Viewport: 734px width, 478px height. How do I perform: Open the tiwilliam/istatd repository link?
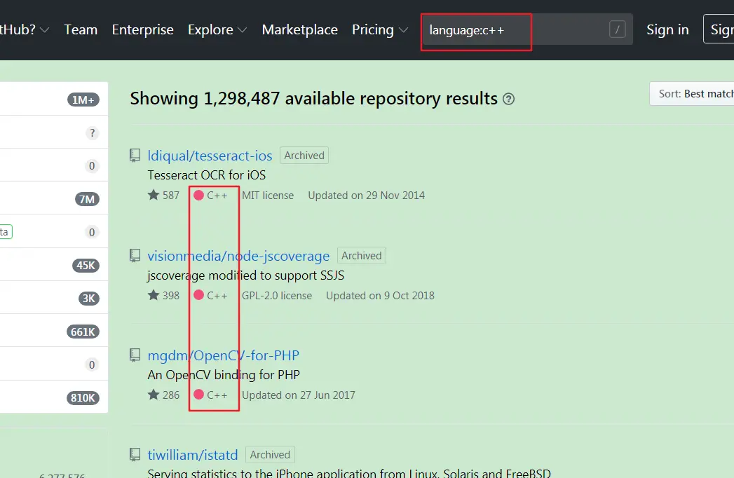[x=192, y=455]
